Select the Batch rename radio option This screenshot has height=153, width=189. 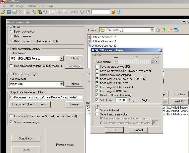(x=11, y=36)
